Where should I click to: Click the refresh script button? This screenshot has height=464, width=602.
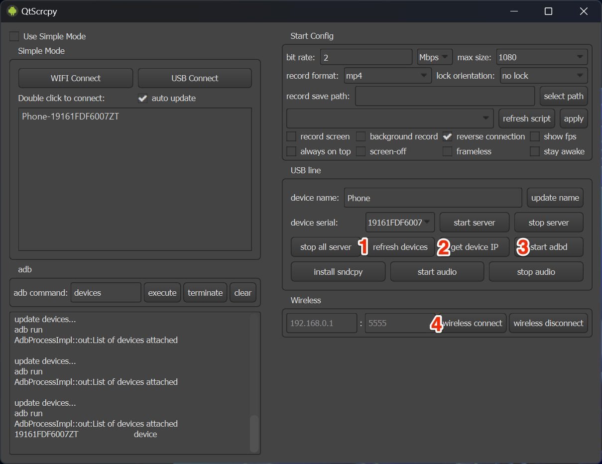click(x=527, y=118)
